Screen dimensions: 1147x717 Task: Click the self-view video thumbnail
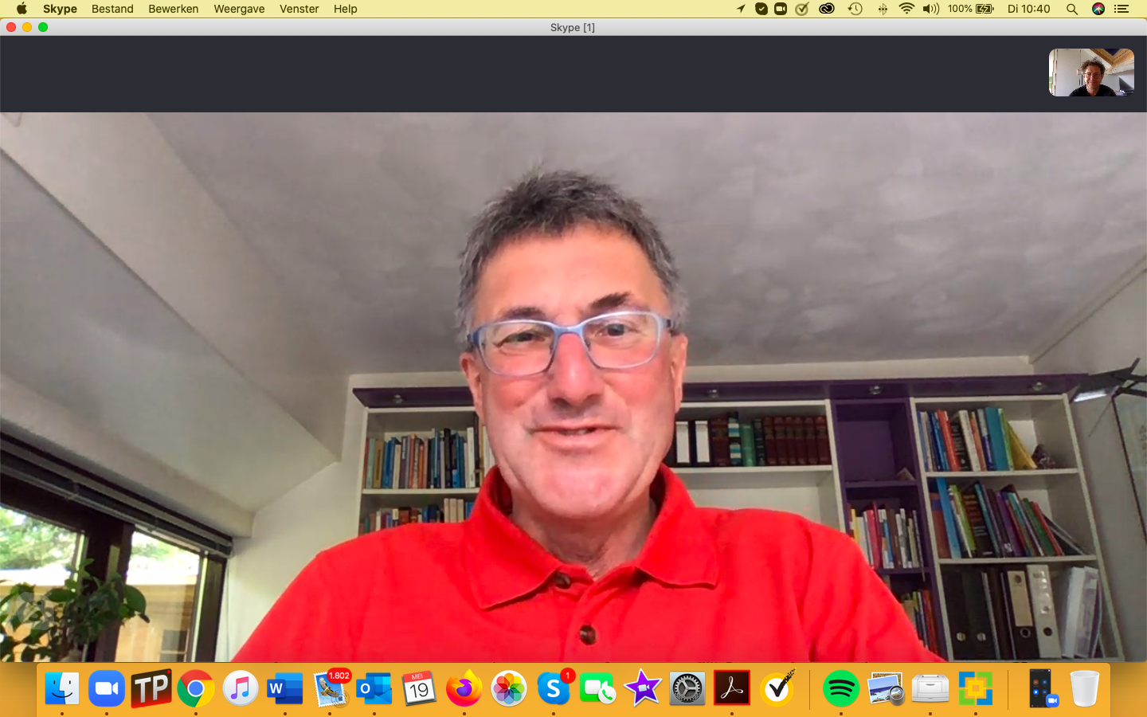coord(1090,72)
